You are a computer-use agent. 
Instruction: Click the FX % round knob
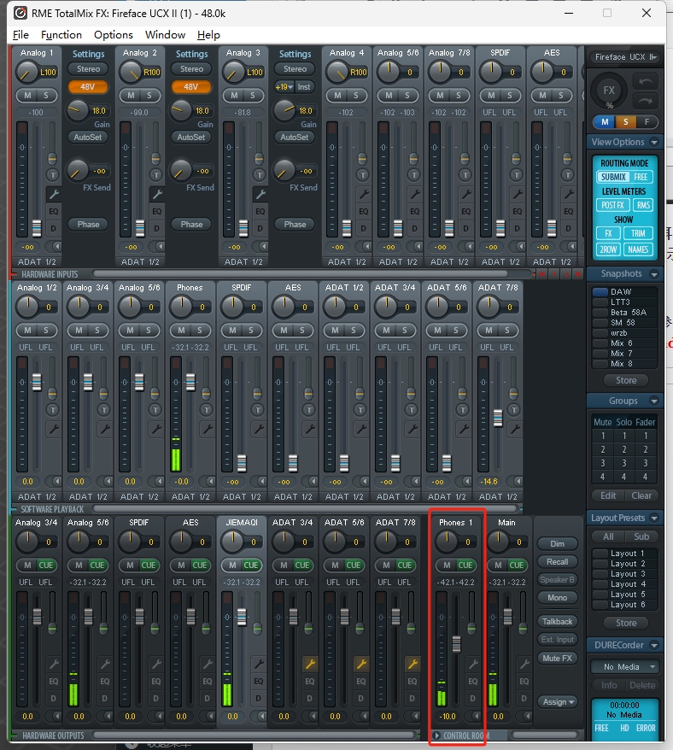[609, 91]
